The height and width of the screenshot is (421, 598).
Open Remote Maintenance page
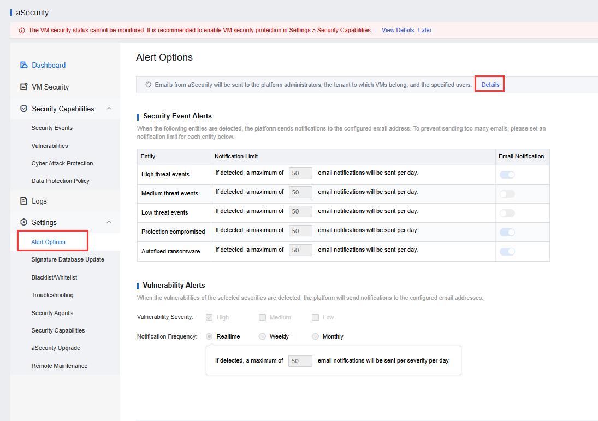60,366
